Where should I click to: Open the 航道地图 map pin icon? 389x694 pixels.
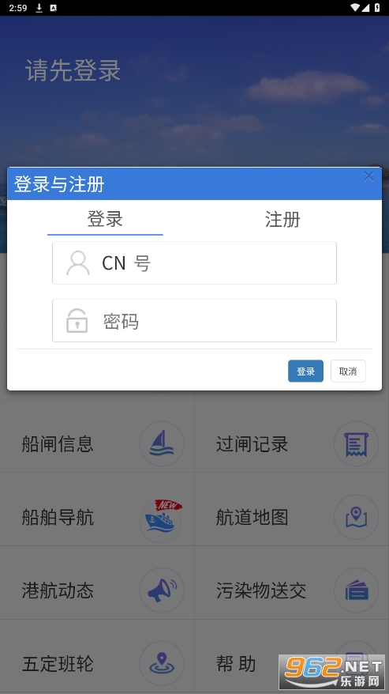click(x=357, y=517)
